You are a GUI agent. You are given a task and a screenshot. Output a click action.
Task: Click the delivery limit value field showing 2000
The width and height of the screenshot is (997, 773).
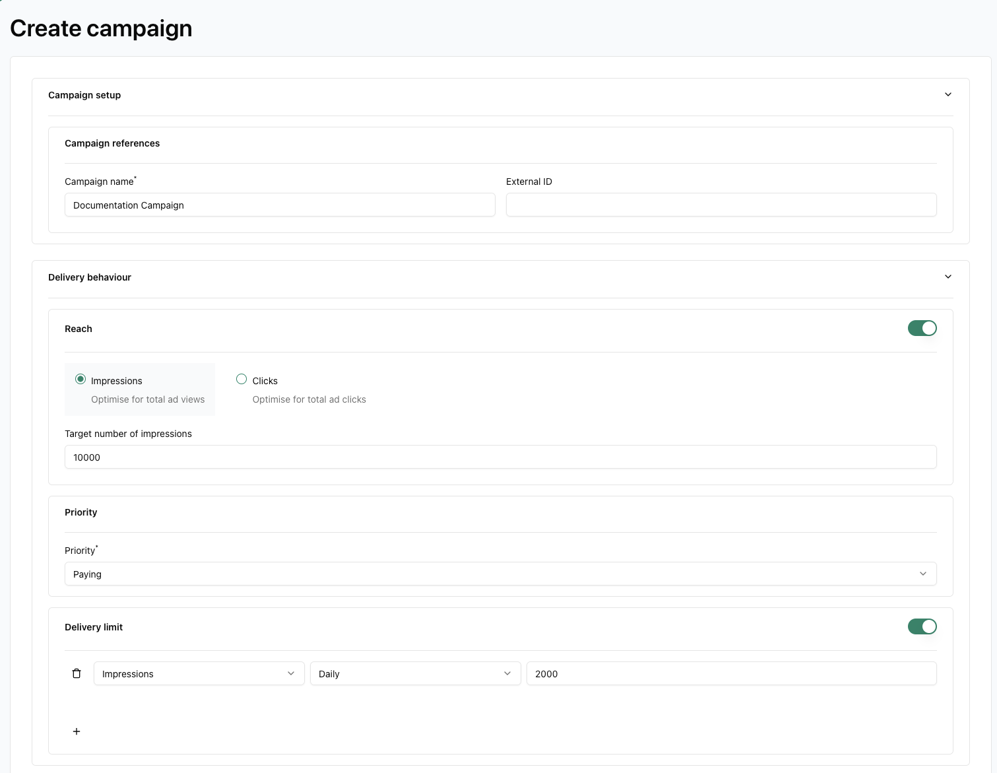pos(731,673)
